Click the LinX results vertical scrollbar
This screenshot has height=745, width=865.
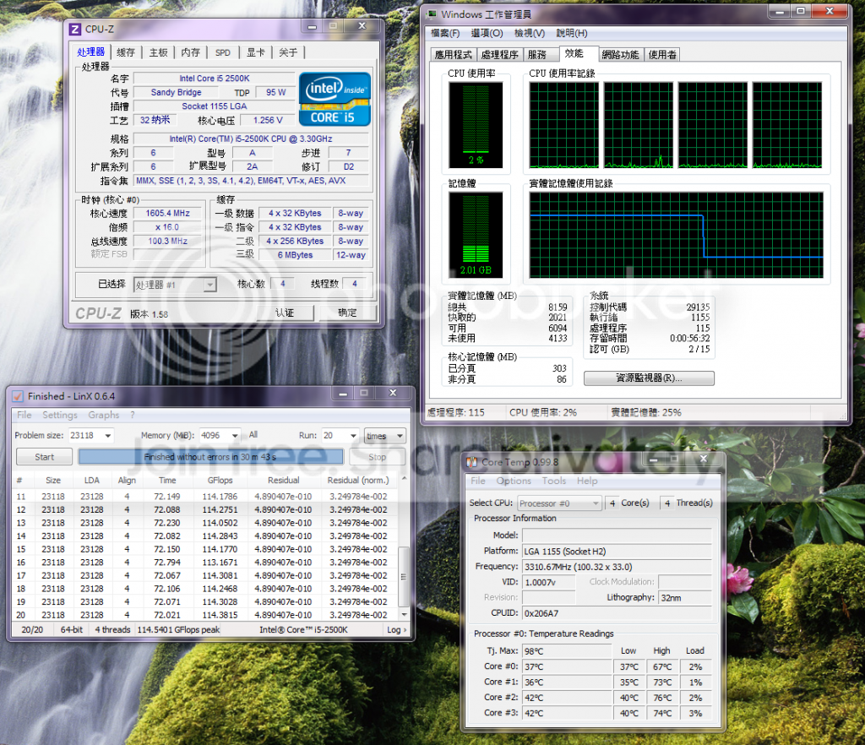tap(405, 547)
